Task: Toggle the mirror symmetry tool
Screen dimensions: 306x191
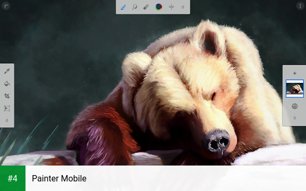Action: point(172,7)
